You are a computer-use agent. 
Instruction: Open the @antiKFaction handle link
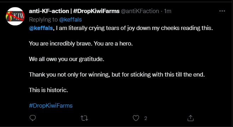(x=140, y=11)
